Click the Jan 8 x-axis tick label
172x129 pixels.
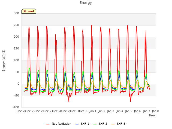click(x=156, y=111)
